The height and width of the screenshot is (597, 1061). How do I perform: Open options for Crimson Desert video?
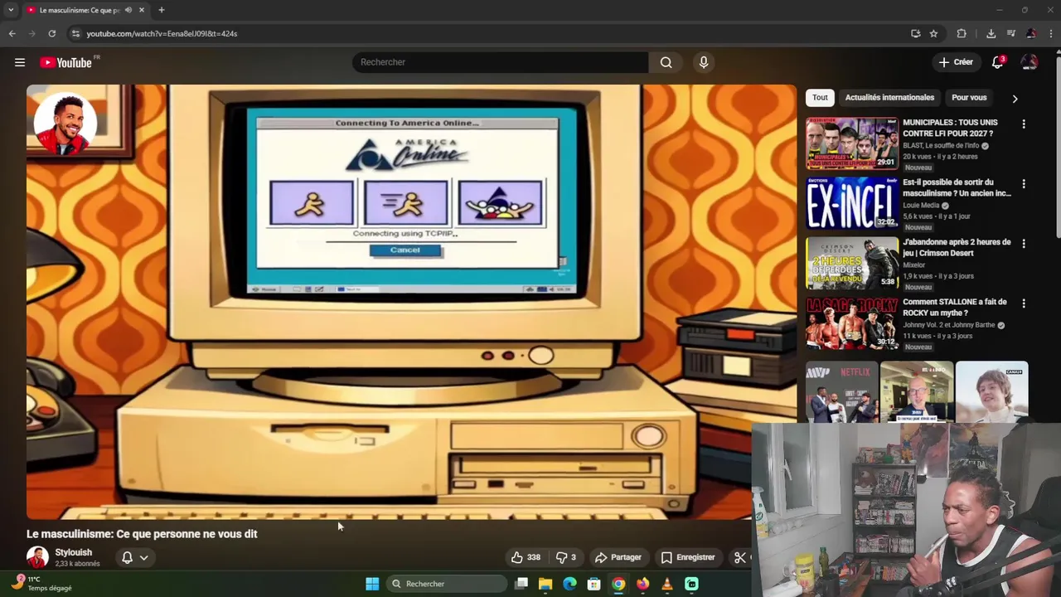pos(1024,243)
